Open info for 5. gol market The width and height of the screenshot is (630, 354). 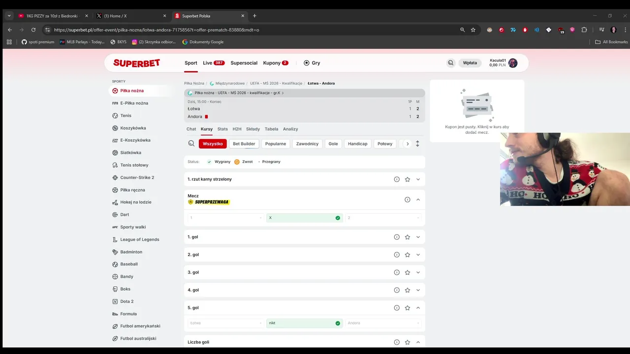(x=397, y=308)
